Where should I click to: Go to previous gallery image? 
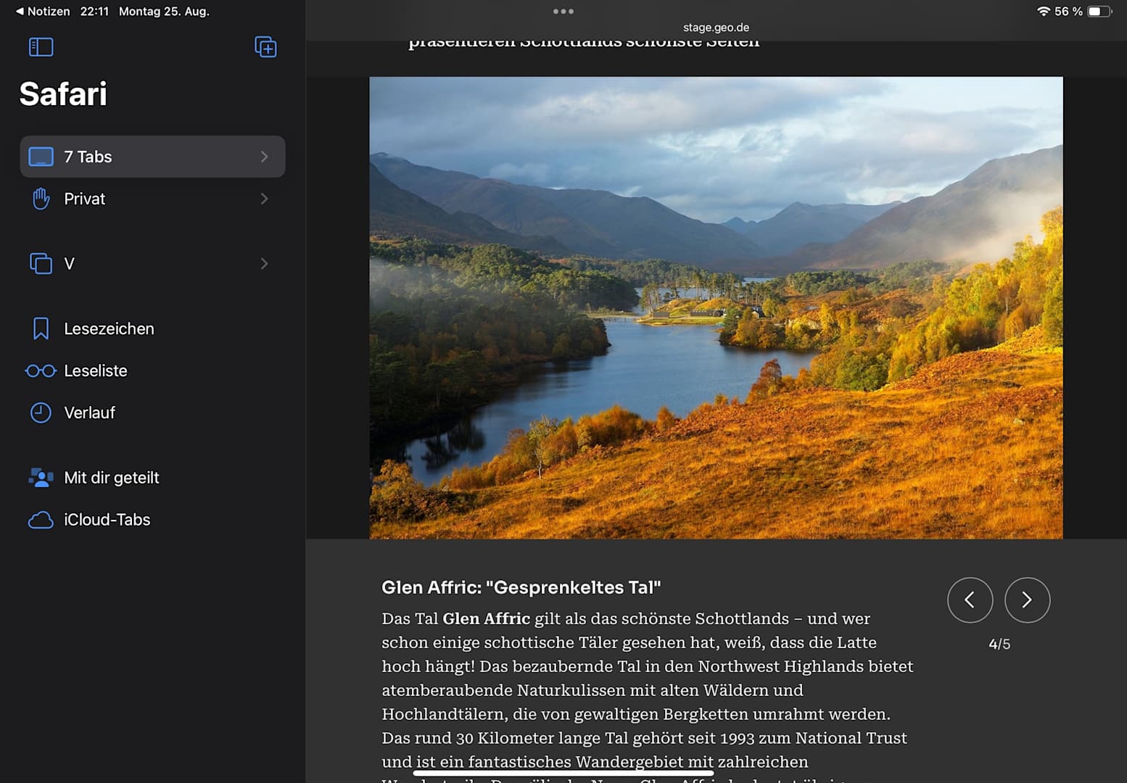click(970, 600)
